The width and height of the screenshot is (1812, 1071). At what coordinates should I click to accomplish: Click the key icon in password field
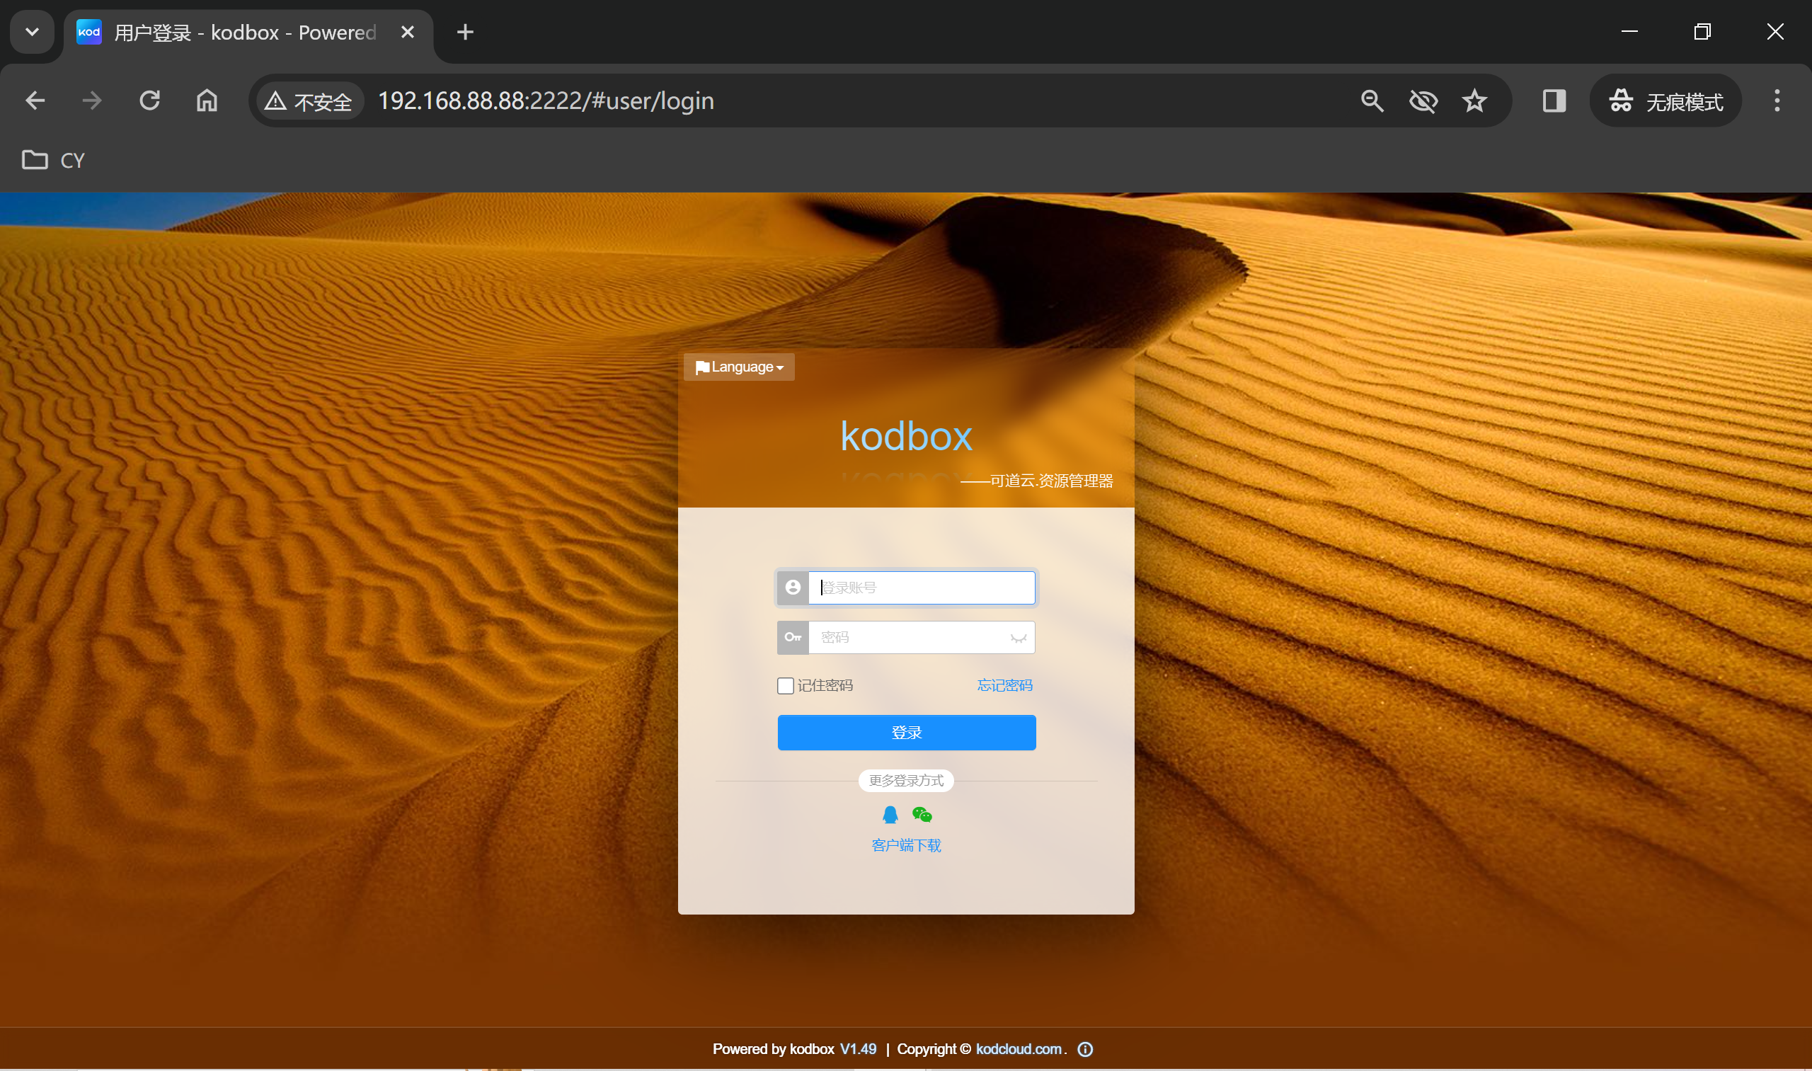tap(793, 637)
